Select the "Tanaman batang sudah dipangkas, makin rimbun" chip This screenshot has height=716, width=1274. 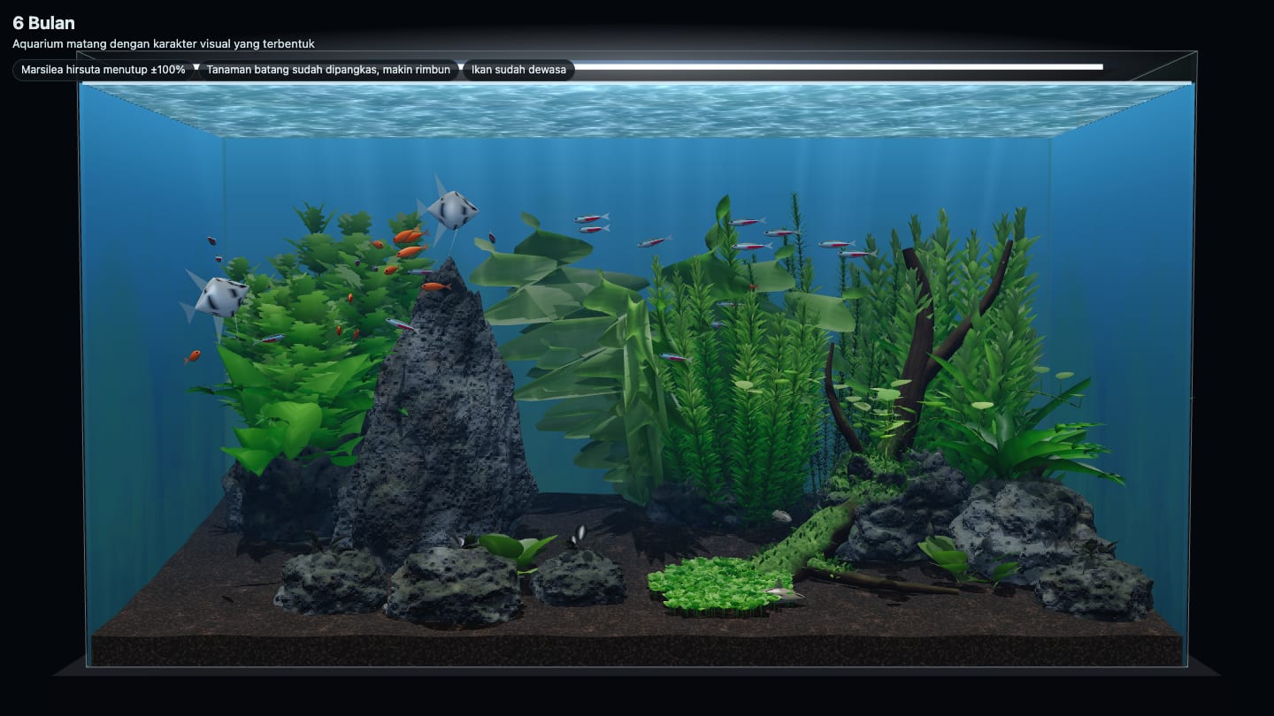(328, 70)
